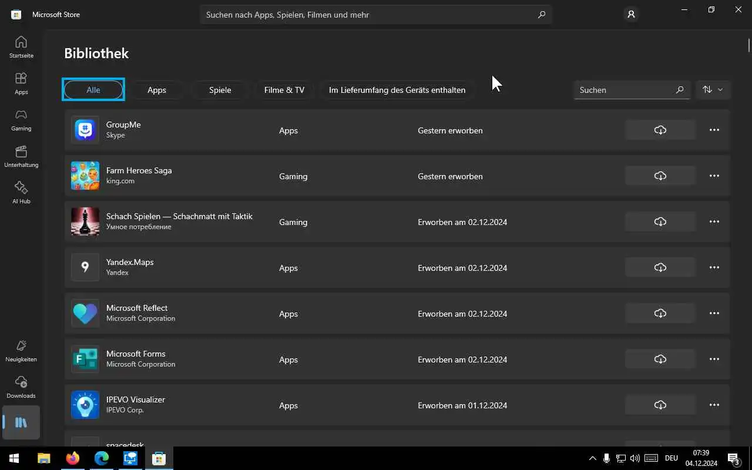Screen dimensions: 752x470
Task: Select the Bibliothek library icon in sidebar
Action: 21,422
